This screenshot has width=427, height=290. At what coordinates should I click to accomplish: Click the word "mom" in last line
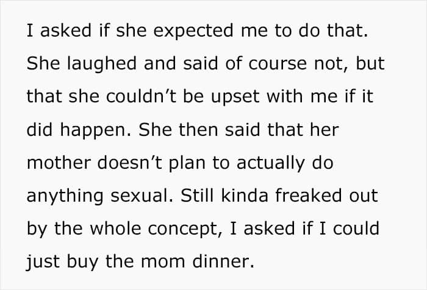[x=163, y=262]
